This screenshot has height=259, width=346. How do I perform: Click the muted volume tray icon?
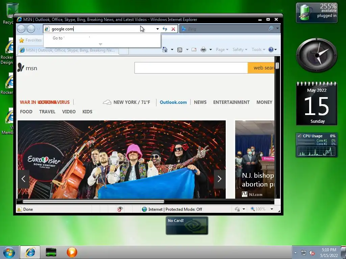[x=312, y=253]
